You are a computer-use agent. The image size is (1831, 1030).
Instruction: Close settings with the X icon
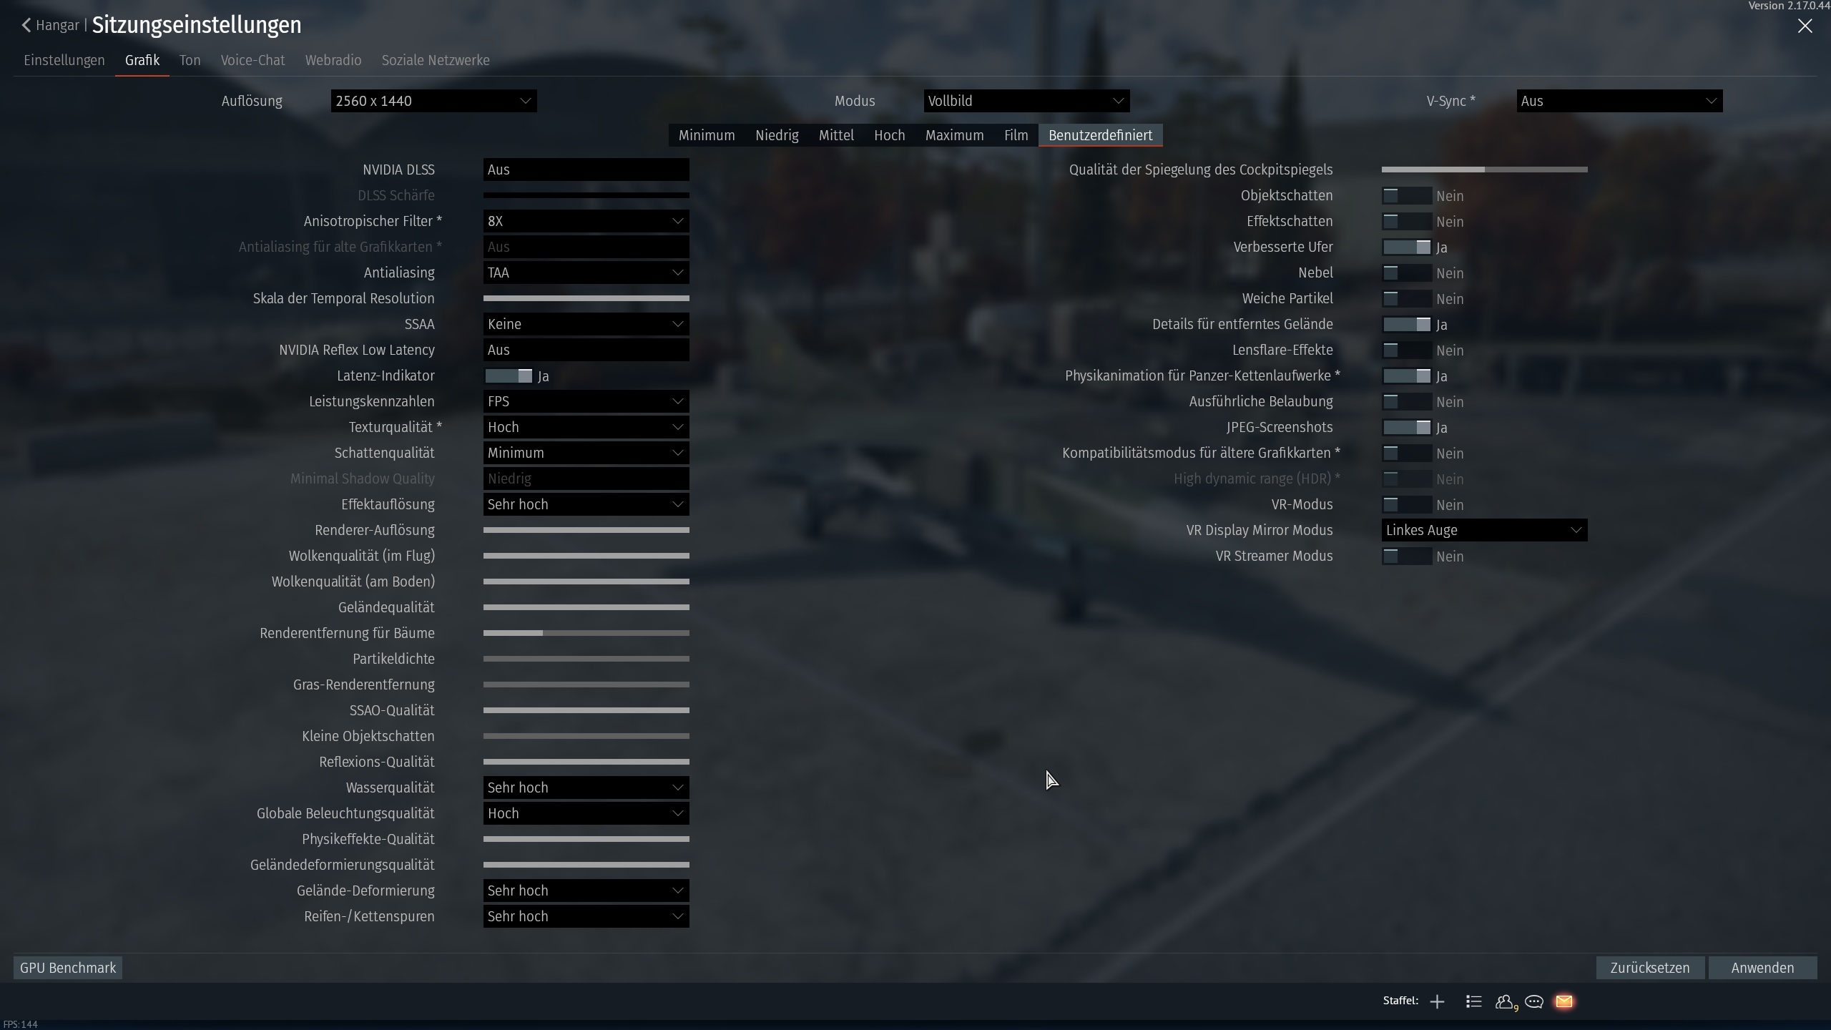[x=1805, y=26]
